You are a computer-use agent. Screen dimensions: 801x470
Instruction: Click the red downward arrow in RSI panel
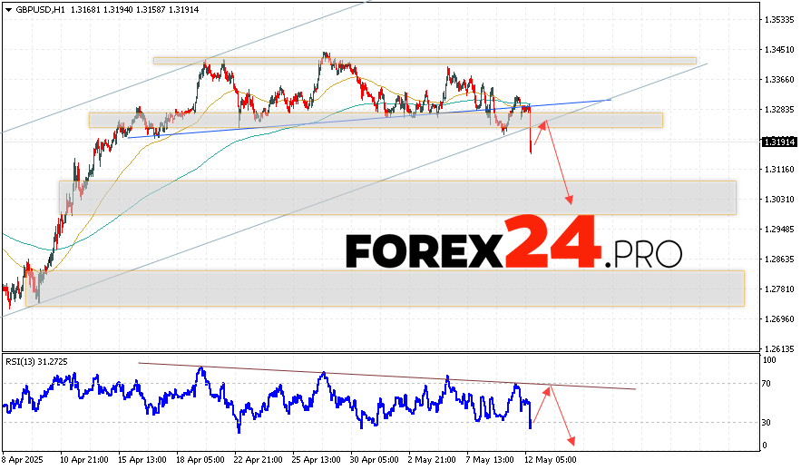tap(562, 417)
